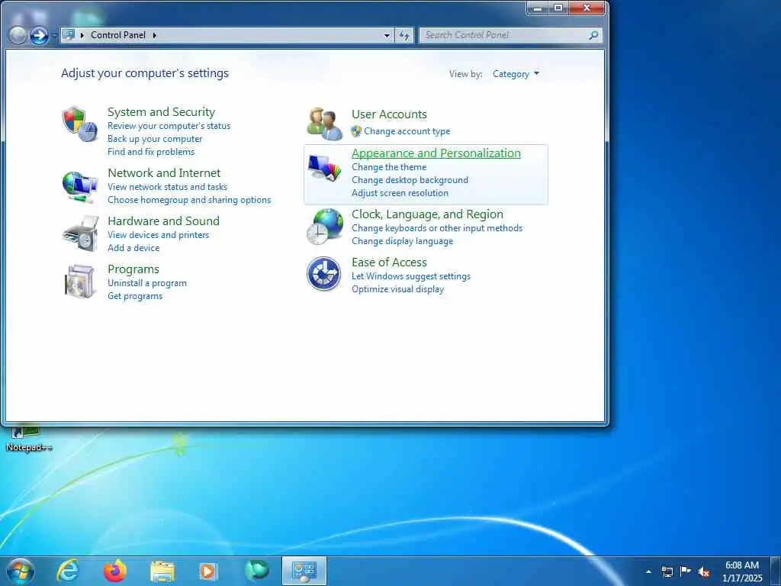
Task: Click the muted volume tray icon
Action: click(x=704, y=572)
